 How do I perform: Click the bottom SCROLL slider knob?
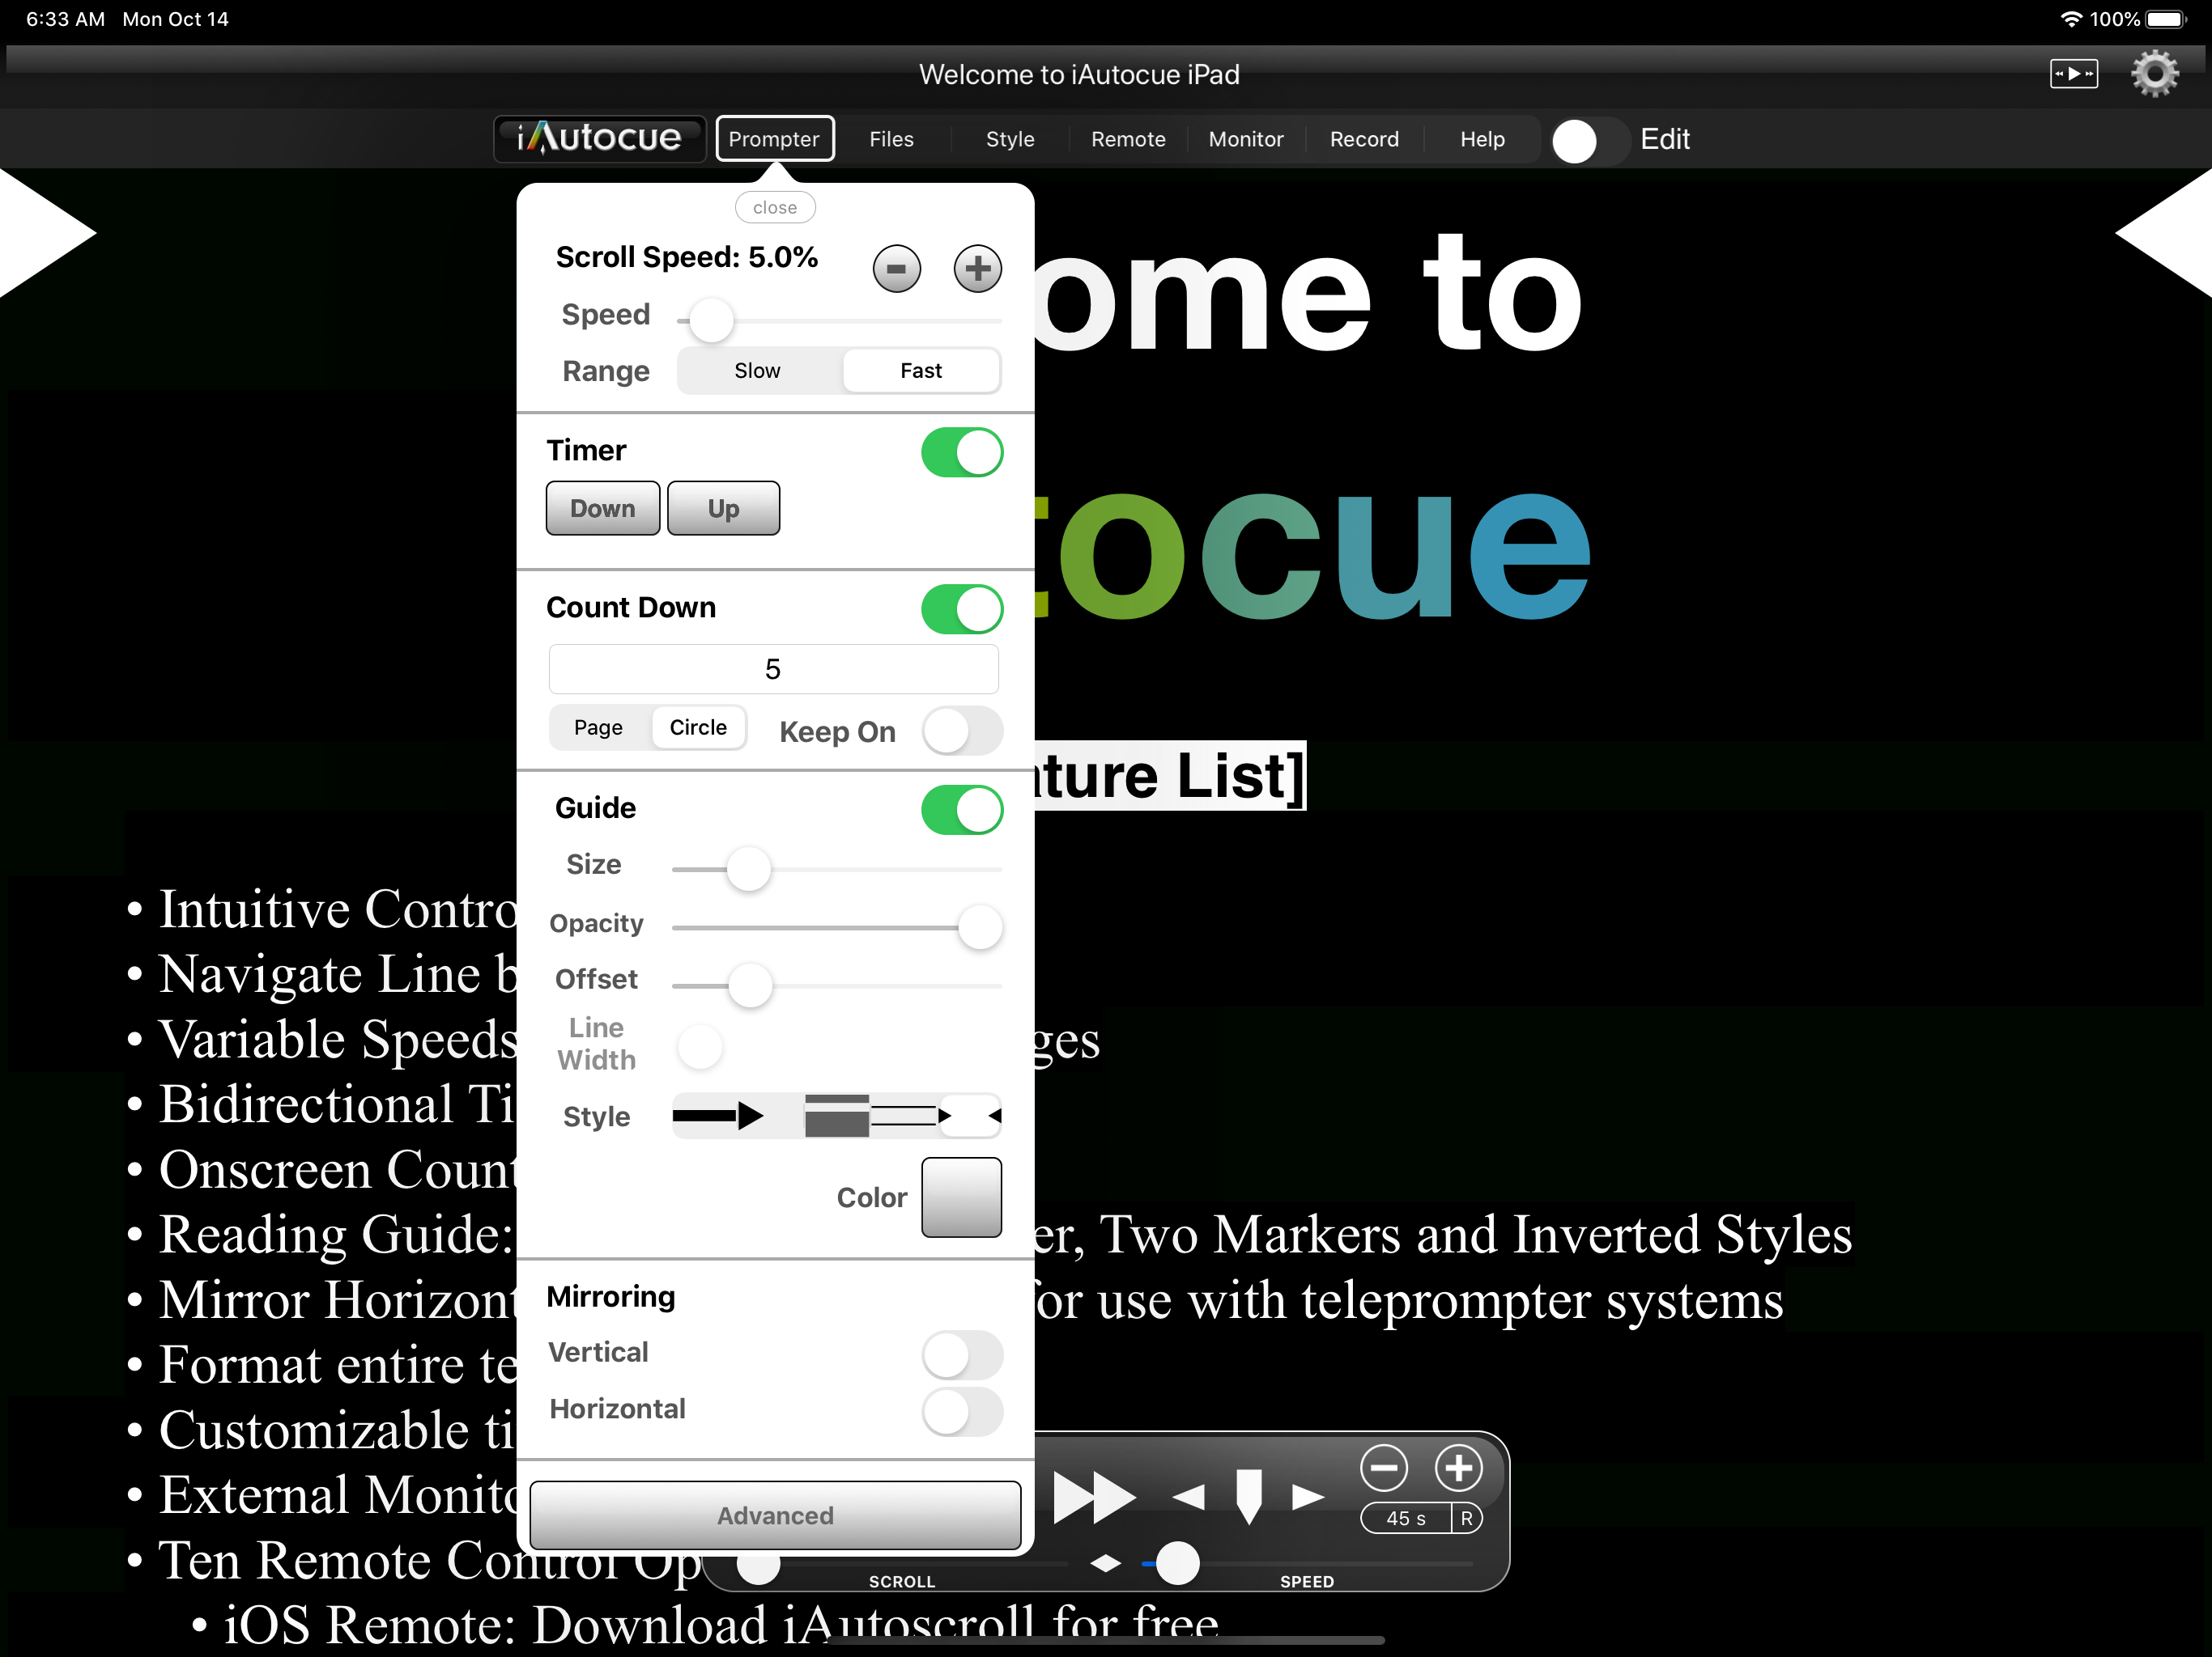pos(758,1563)
